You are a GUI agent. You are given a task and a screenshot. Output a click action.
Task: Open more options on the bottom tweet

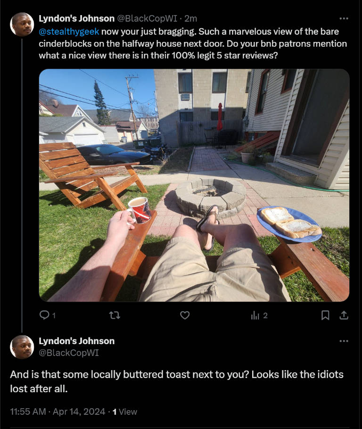[344, 341]
